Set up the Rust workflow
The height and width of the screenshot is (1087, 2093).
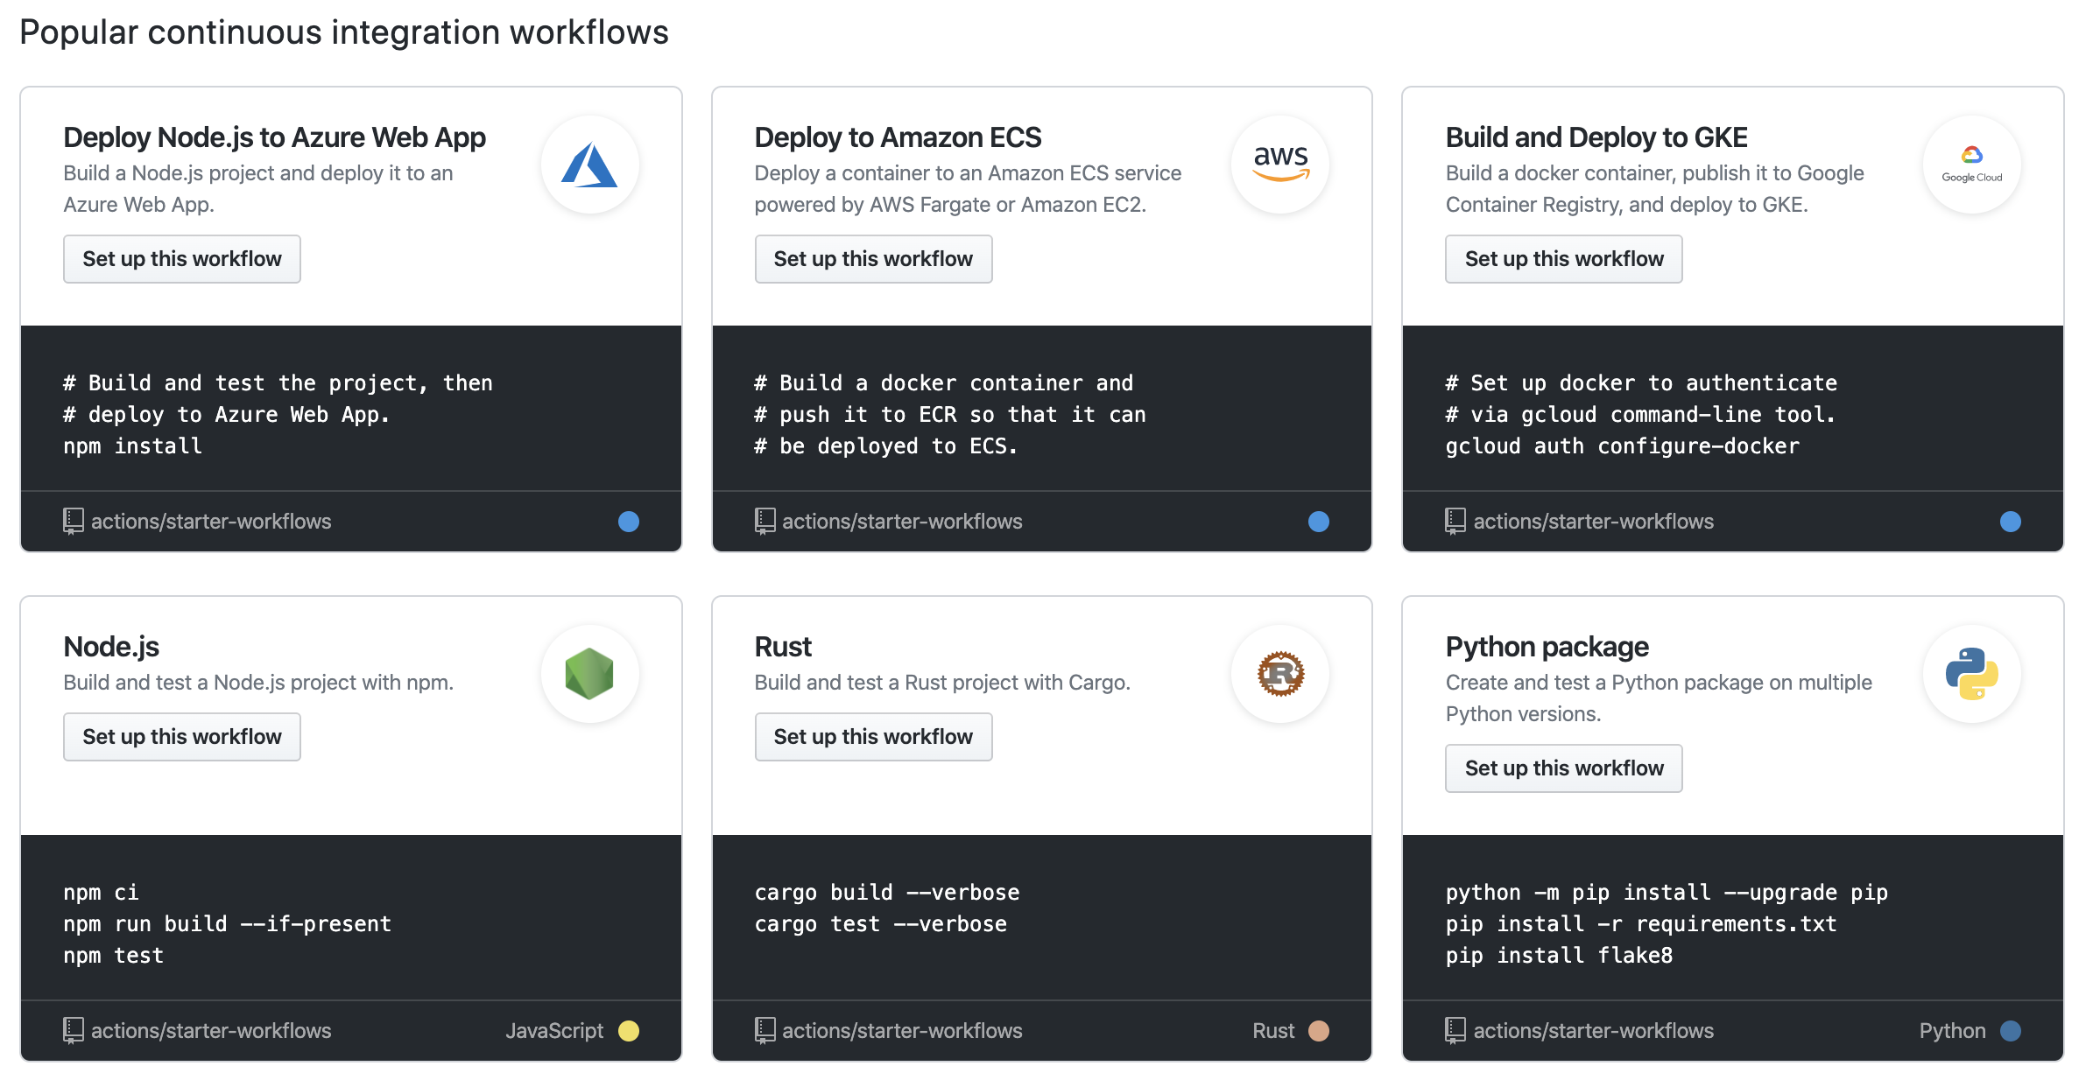pyautogui.click(x=873, y=737)
